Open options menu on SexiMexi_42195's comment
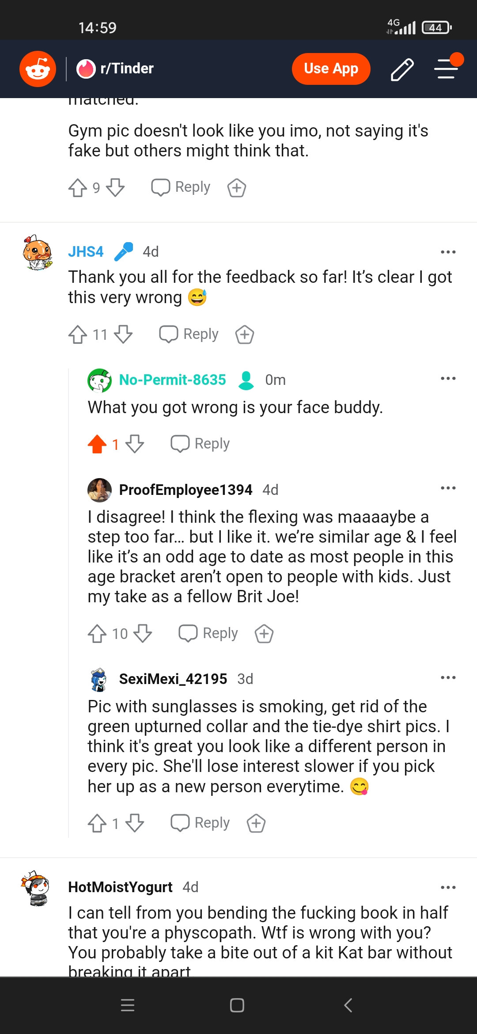Viewport: 477px width, 1034px height. pyautogui.click(x=448, y=677)
